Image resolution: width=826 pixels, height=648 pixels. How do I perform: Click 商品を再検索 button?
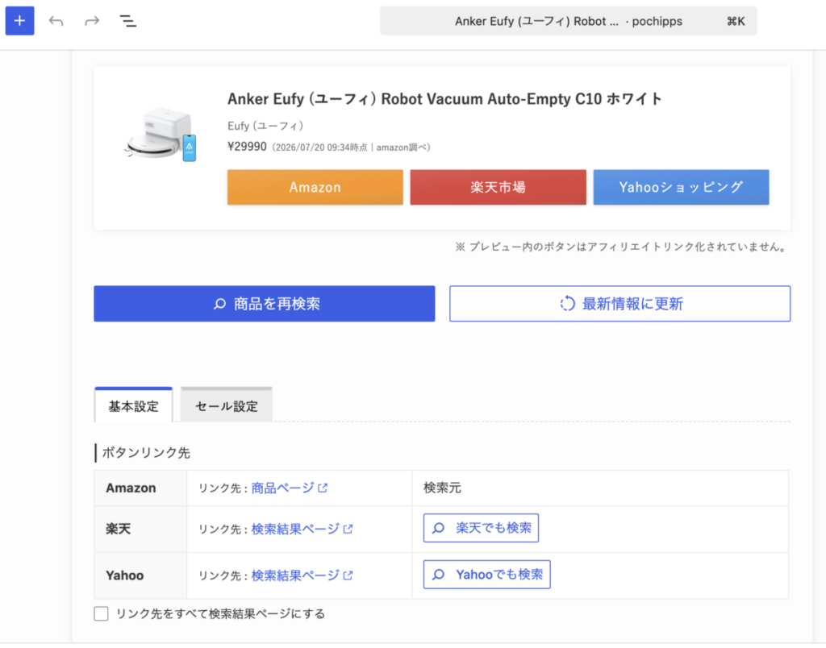coord(265,304)
